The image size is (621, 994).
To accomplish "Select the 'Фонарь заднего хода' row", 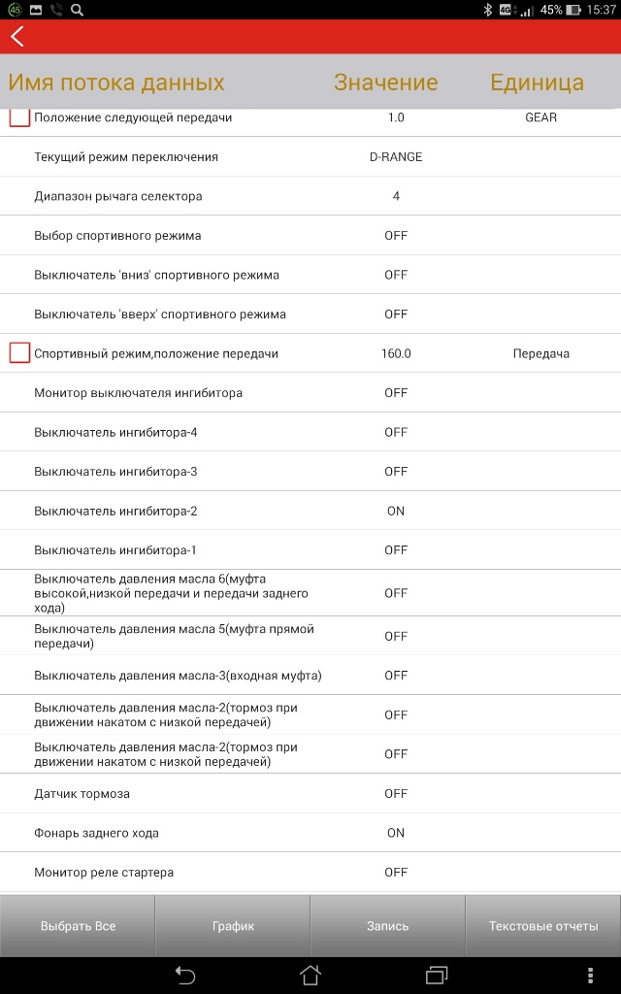I will (x=97, y=833).
